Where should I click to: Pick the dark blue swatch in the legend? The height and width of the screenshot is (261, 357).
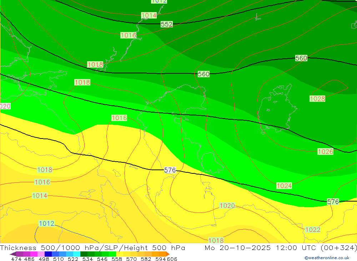coord(48,254)
